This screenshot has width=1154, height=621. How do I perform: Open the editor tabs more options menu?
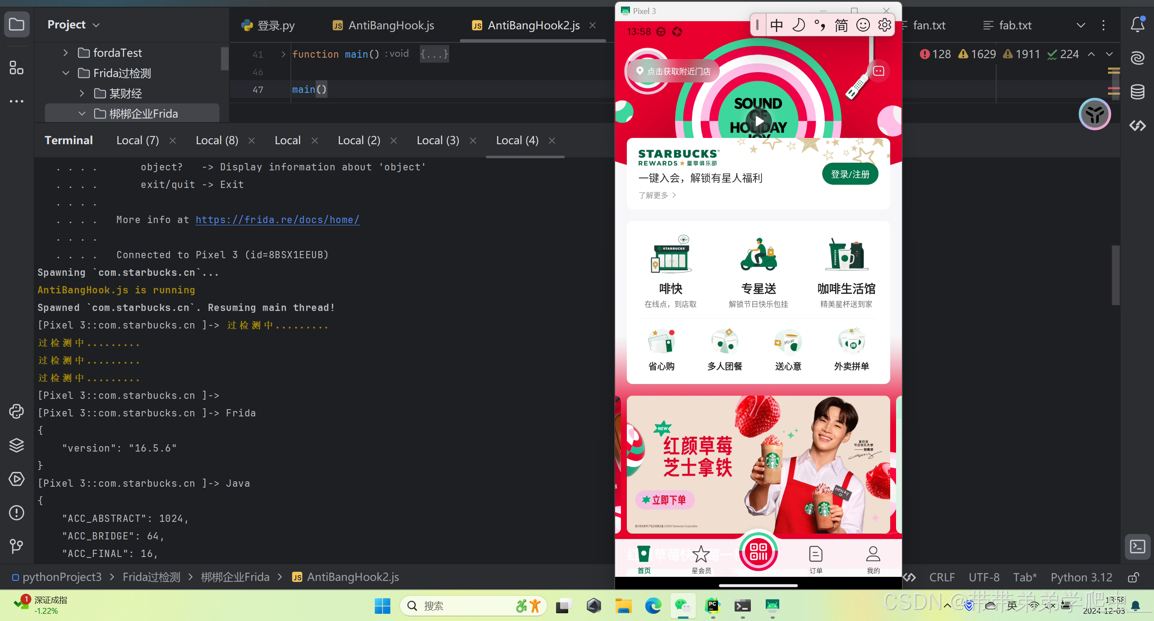click(x=1103, y=25)
